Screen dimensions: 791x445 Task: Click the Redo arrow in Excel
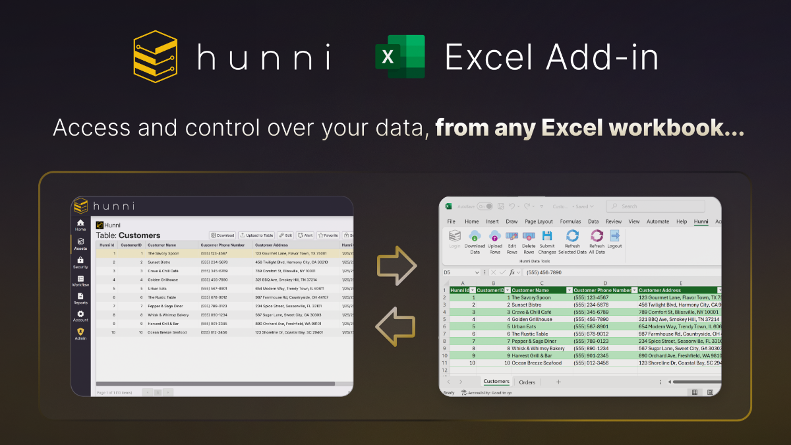tap(527, 206)
